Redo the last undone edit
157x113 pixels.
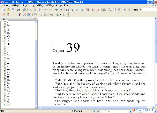click(50, 10)
